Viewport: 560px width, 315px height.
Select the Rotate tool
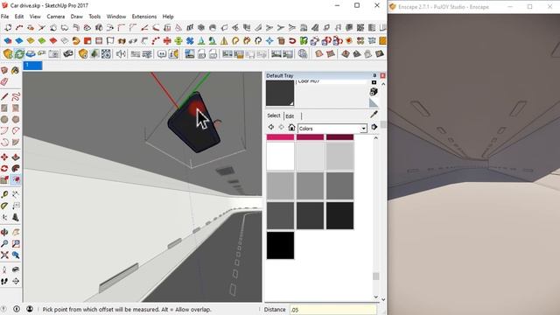pos(4,169)
